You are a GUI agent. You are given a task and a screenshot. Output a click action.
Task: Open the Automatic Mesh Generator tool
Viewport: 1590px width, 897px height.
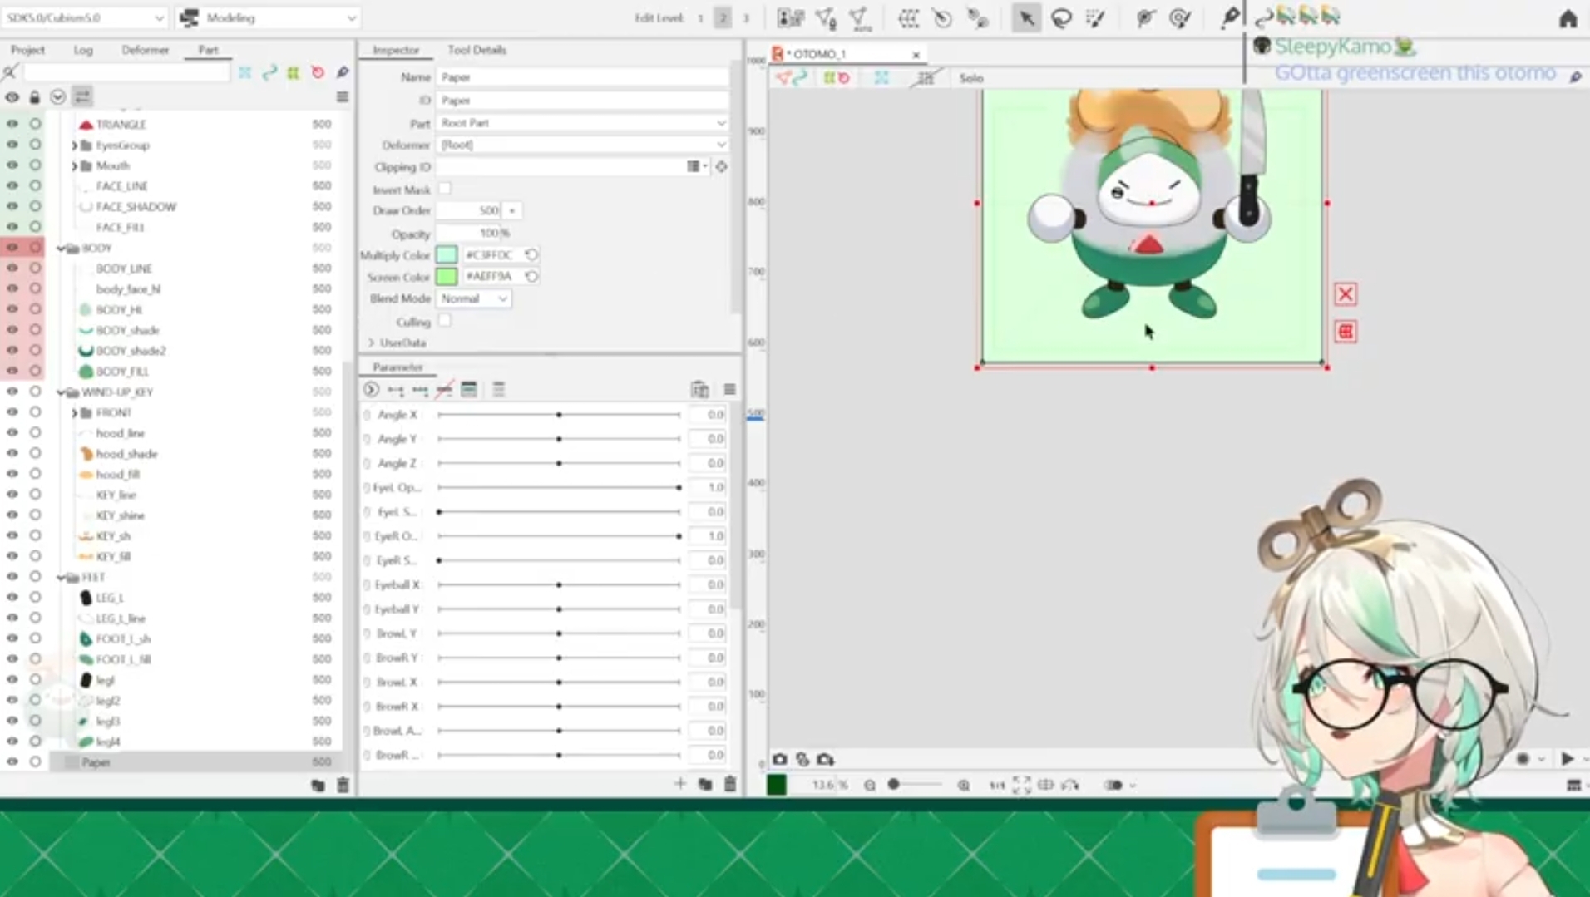tap(861, 18)
